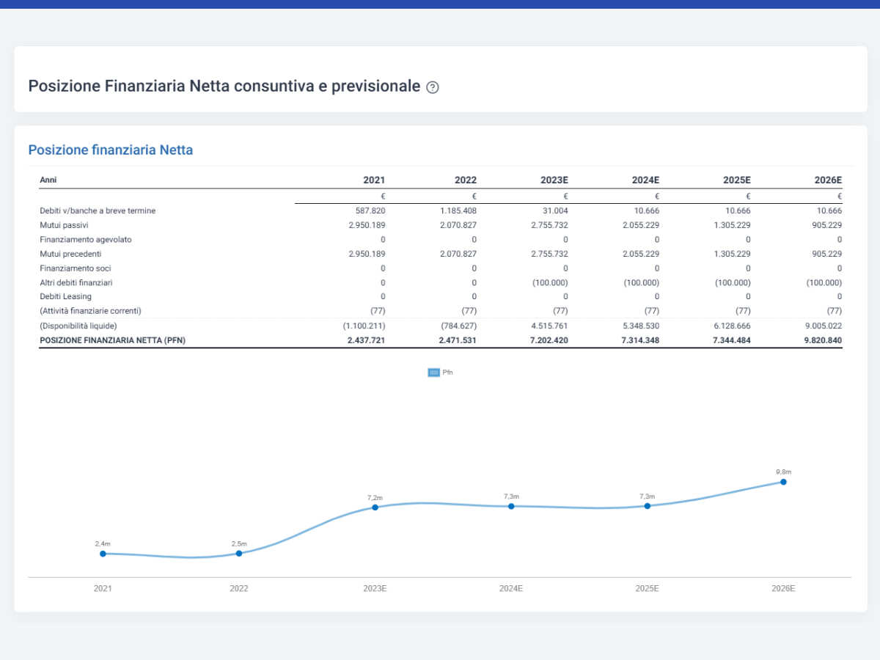This screenshot has width=880, height=660.
Task: Click the page title 'Posizione Finanziaria Netta consuntiva e previsionale'
Action: (224, 86)
